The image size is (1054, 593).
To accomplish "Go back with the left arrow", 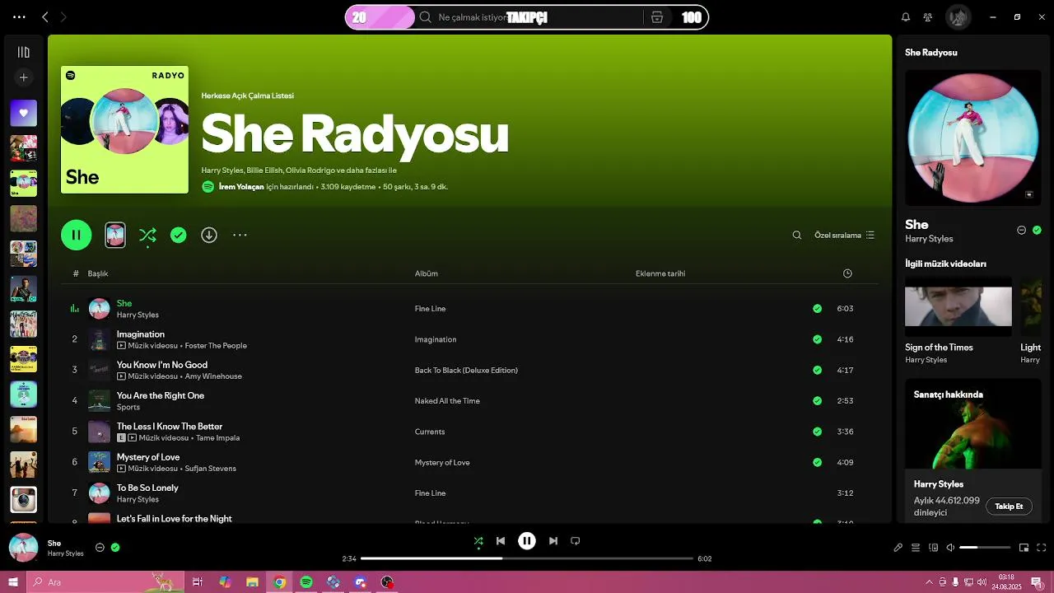I will point(45,16).
